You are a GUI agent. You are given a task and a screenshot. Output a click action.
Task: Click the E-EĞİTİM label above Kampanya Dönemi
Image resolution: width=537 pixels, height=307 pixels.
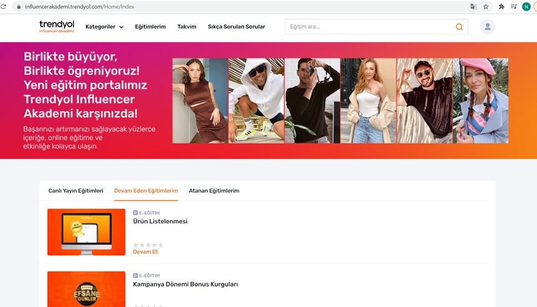pos(146,275)
